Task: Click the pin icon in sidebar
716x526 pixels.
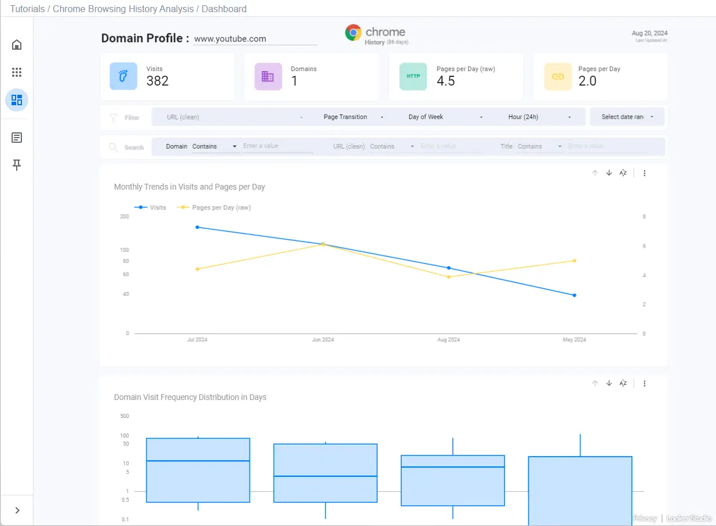Action: (17, 165)
